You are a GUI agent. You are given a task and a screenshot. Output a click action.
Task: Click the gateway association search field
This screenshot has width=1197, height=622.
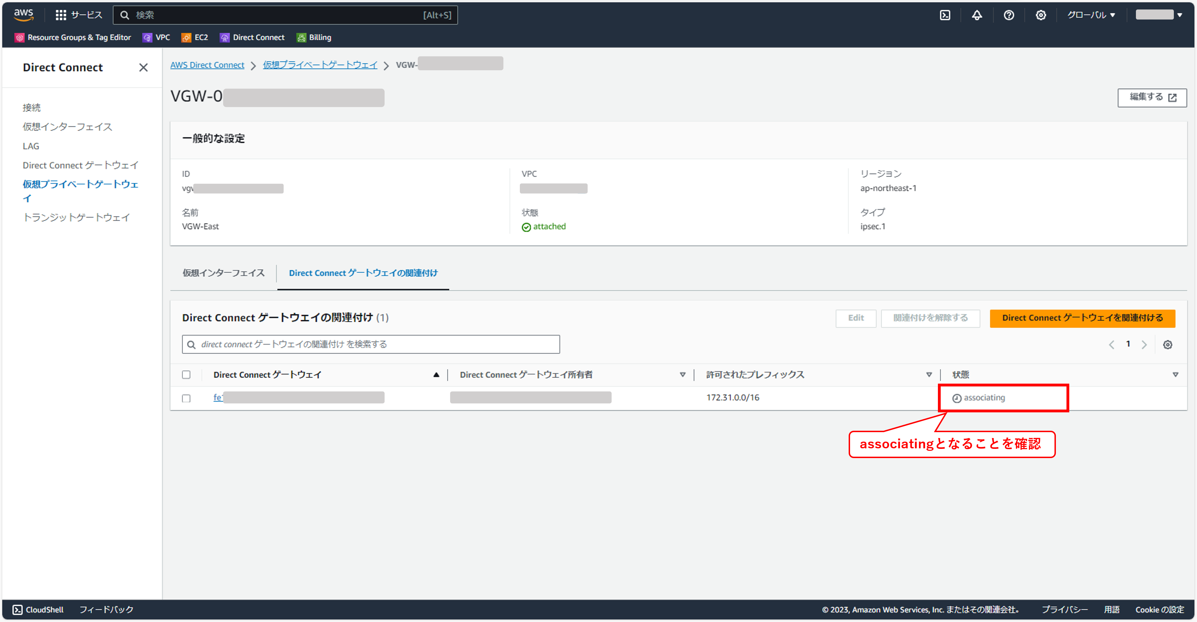pyautogui.click(x=370, y=344)
